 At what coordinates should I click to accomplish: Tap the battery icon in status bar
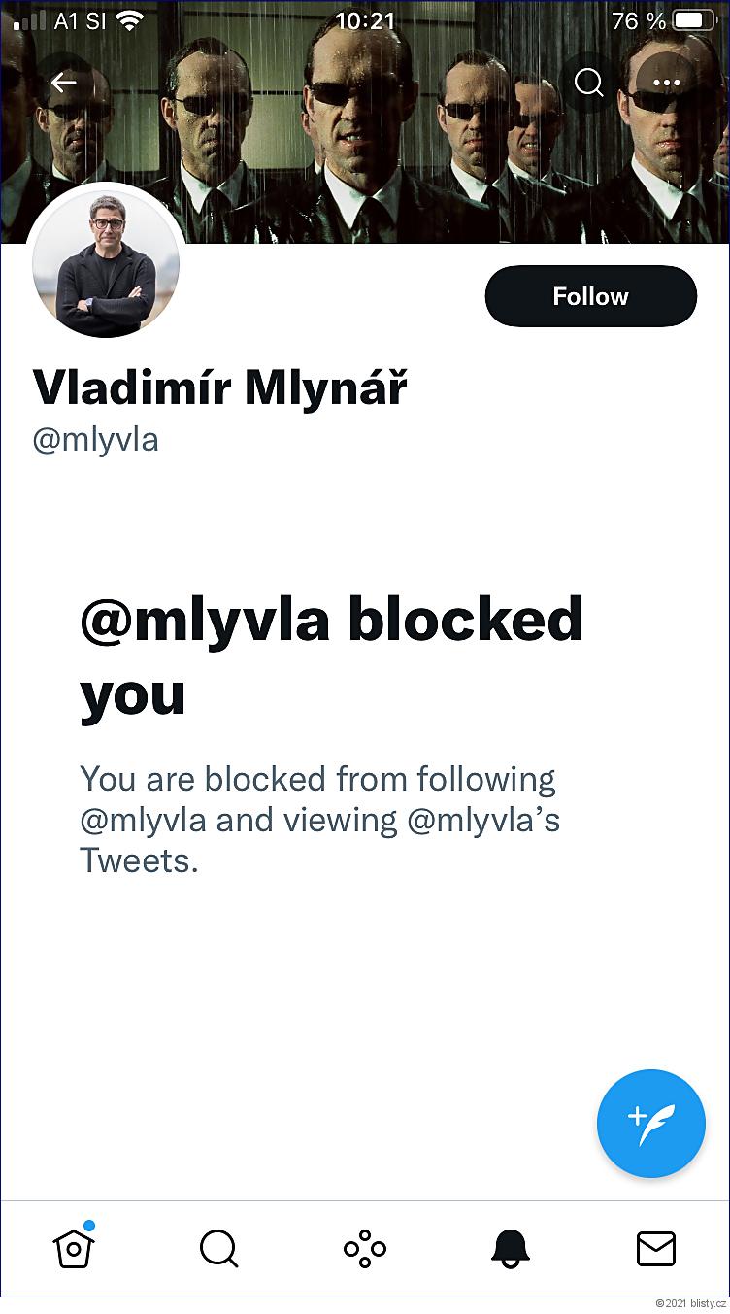pos(694,20)
